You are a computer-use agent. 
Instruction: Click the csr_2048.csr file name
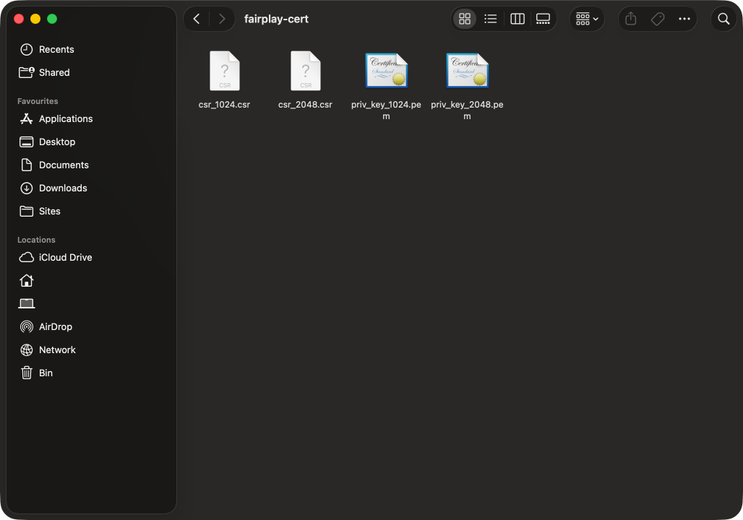tap(305, 105)
